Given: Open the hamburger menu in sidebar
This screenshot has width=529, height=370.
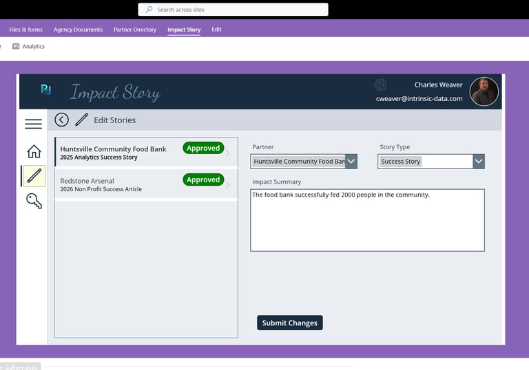Looking at the screenshot, I should click(33, 124).
